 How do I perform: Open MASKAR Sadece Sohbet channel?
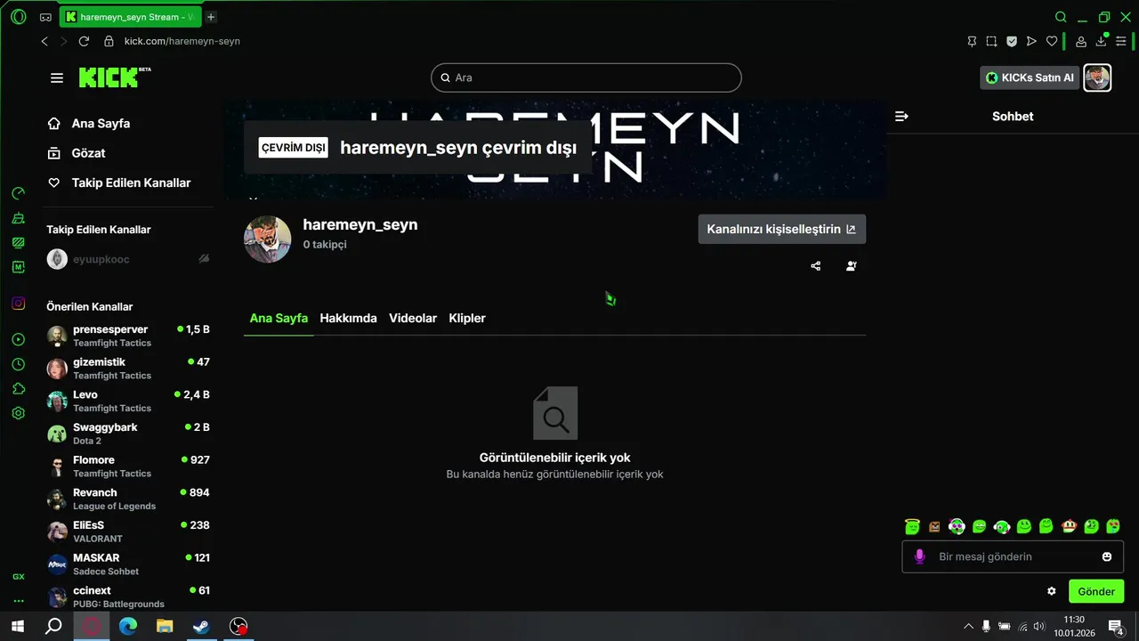pos(128,564)
